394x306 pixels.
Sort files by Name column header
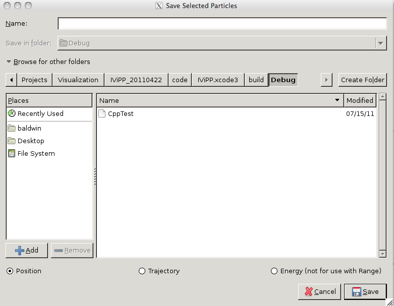pyautogui.click(x=220, y=100)
